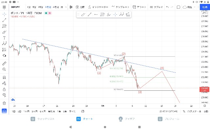Open the hamburger menu
Image resolution: width=210 pixels, height=131 pixels.
(x=4, y=7)
